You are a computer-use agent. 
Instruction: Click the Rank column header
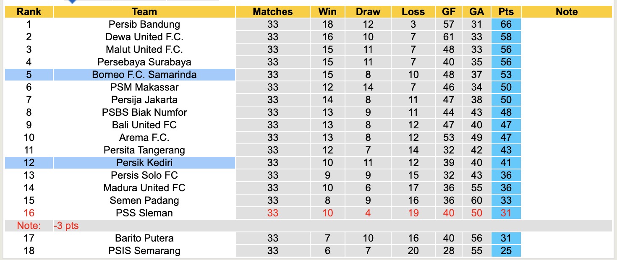tap(29, 12)
